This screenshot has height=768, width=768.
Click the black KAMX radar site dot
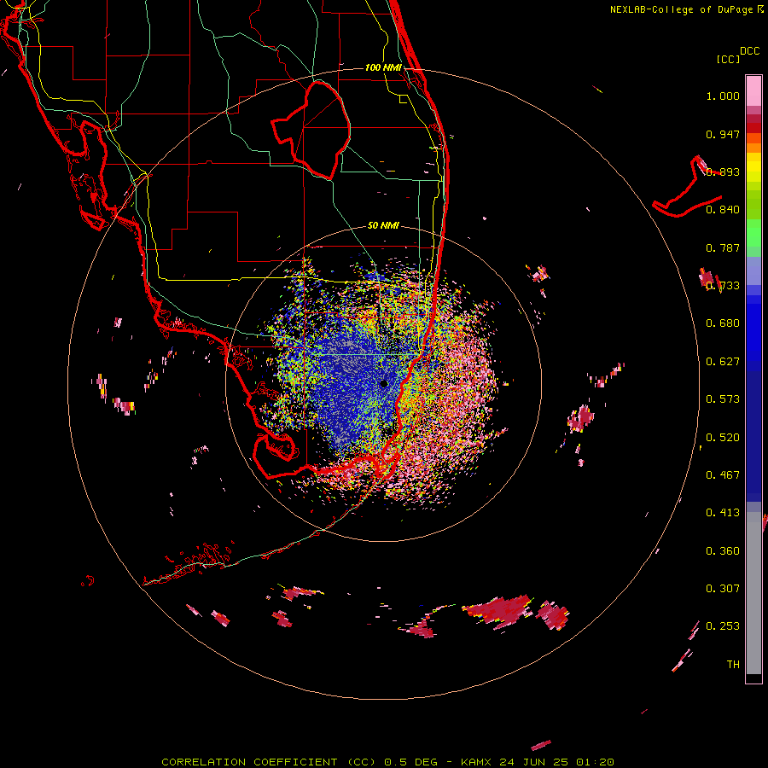tap(384, 383)
